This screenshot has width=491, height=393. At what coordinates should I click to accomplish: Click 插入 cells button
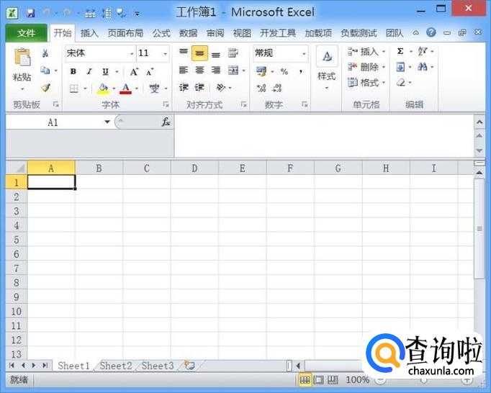point(366,51)
